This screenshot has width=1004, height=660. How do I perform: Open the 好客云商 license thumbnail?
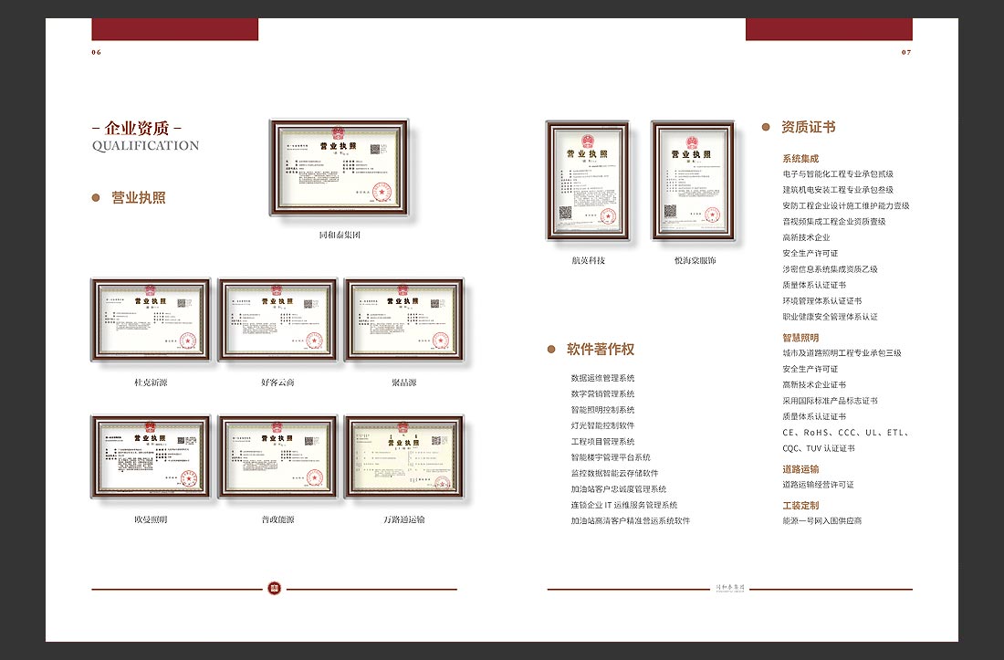276,321
